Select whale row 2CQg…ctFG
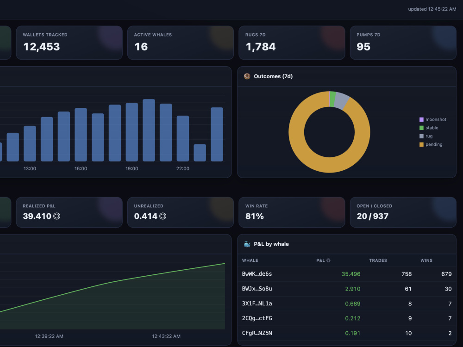The width and height of the screenshot is (463, 347). (x=347, y=318)
